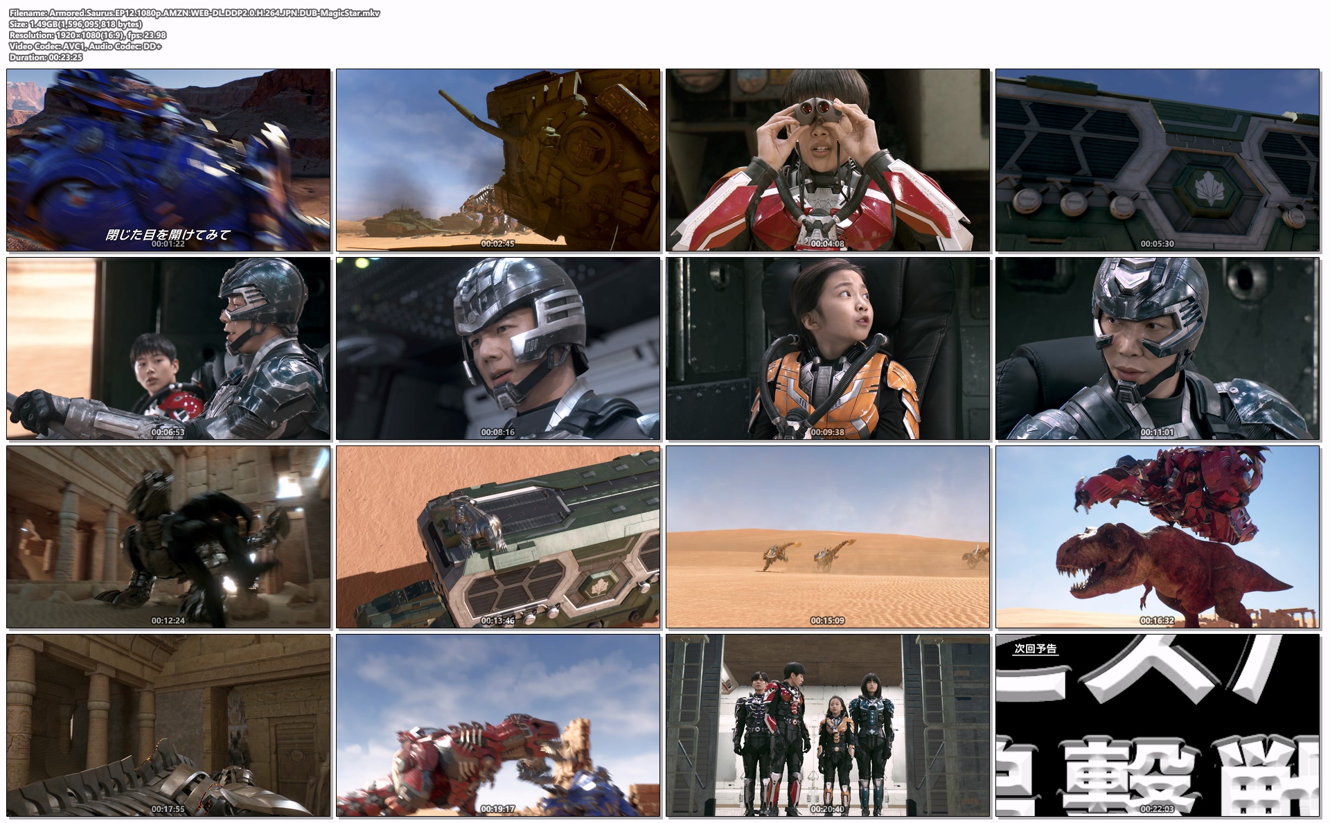
Task: Select the binoculars boy thumbnail at 00:04:08
Action: pos(828,160)
